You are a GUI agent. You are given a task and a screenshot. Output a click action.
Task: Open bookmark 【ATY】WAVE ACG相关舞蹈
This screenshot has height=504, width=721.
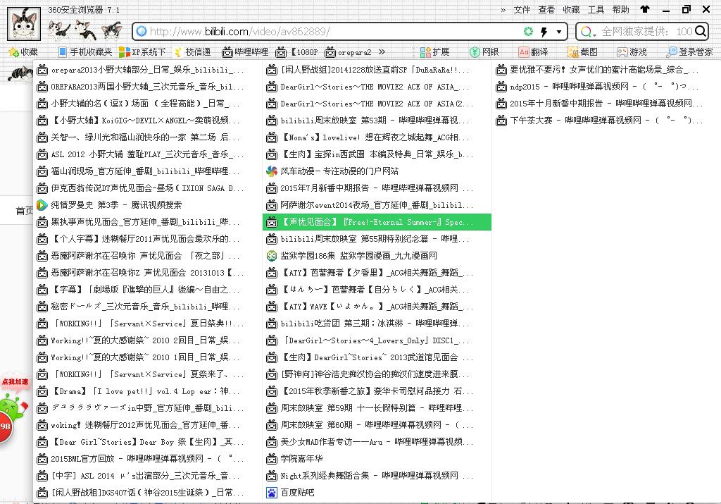point(377,307)
